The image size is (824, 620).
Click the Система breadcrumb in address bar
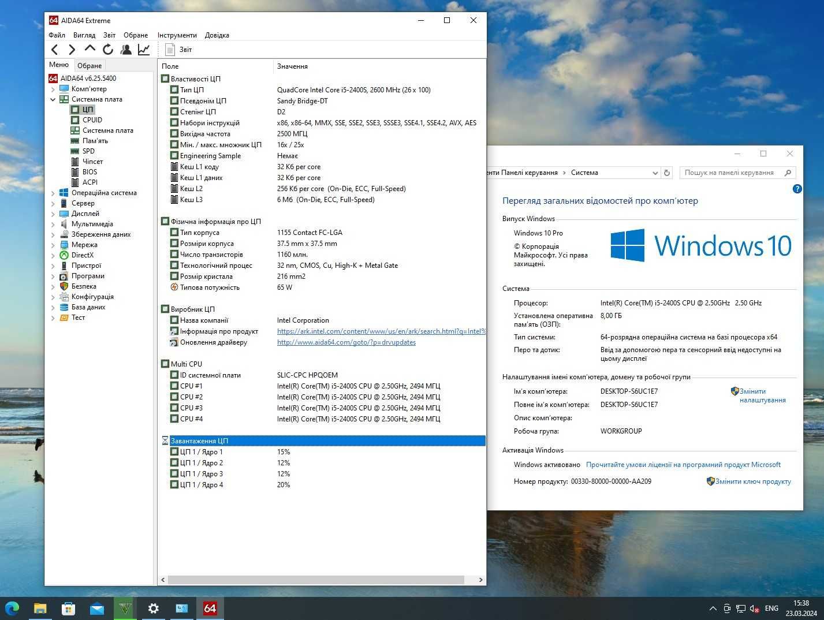(x=584, y=173)
